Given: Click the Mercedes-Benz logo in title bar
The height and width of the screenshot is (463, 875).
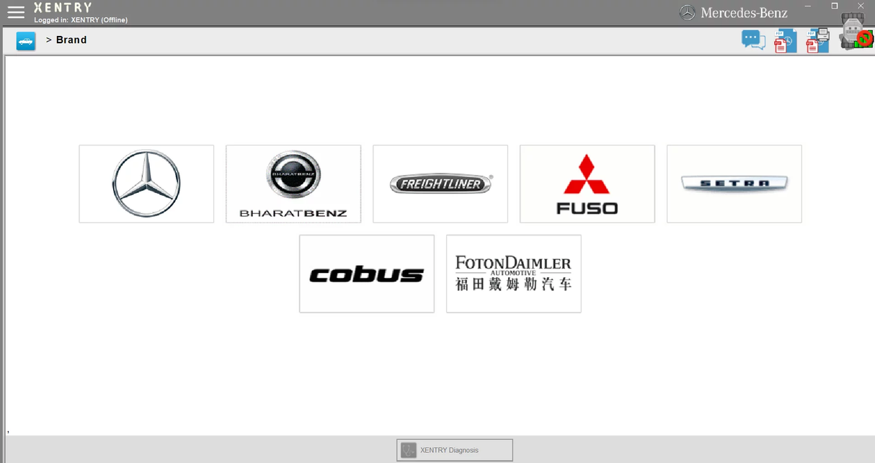Looking at the screenshot, I should (734, 13).
